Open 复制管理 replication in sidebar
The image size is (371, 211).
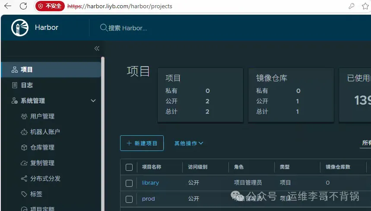[x=42, y=163]
